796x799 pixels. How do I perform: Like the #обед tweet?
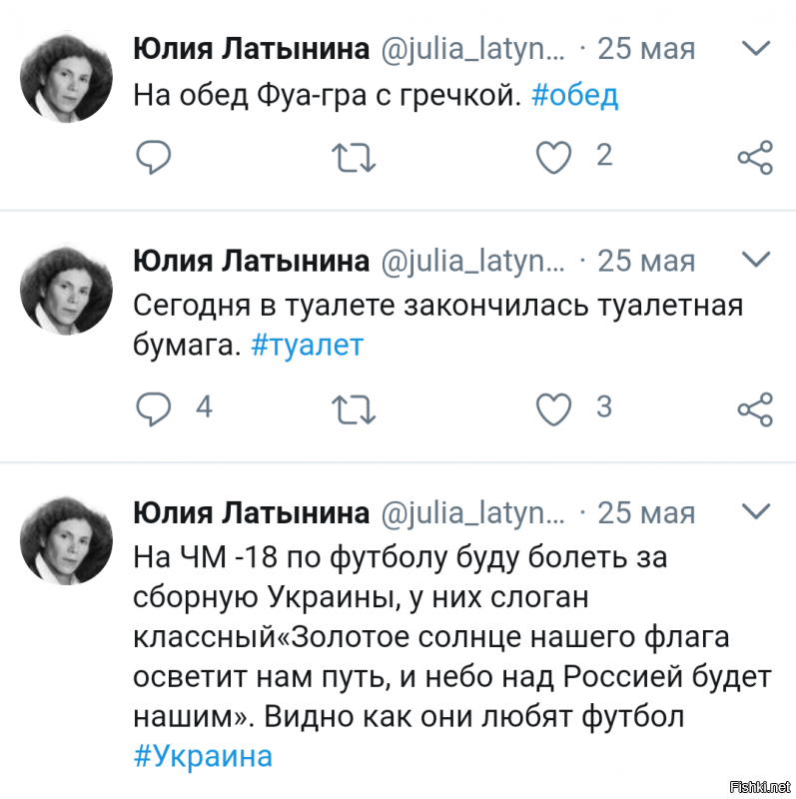coord(553,157)
